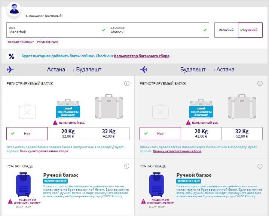The width and height of the screenshot is (269, 216).
Task: Open hand luggage info for Астана → Будапешт
Action: pos(126,166)
